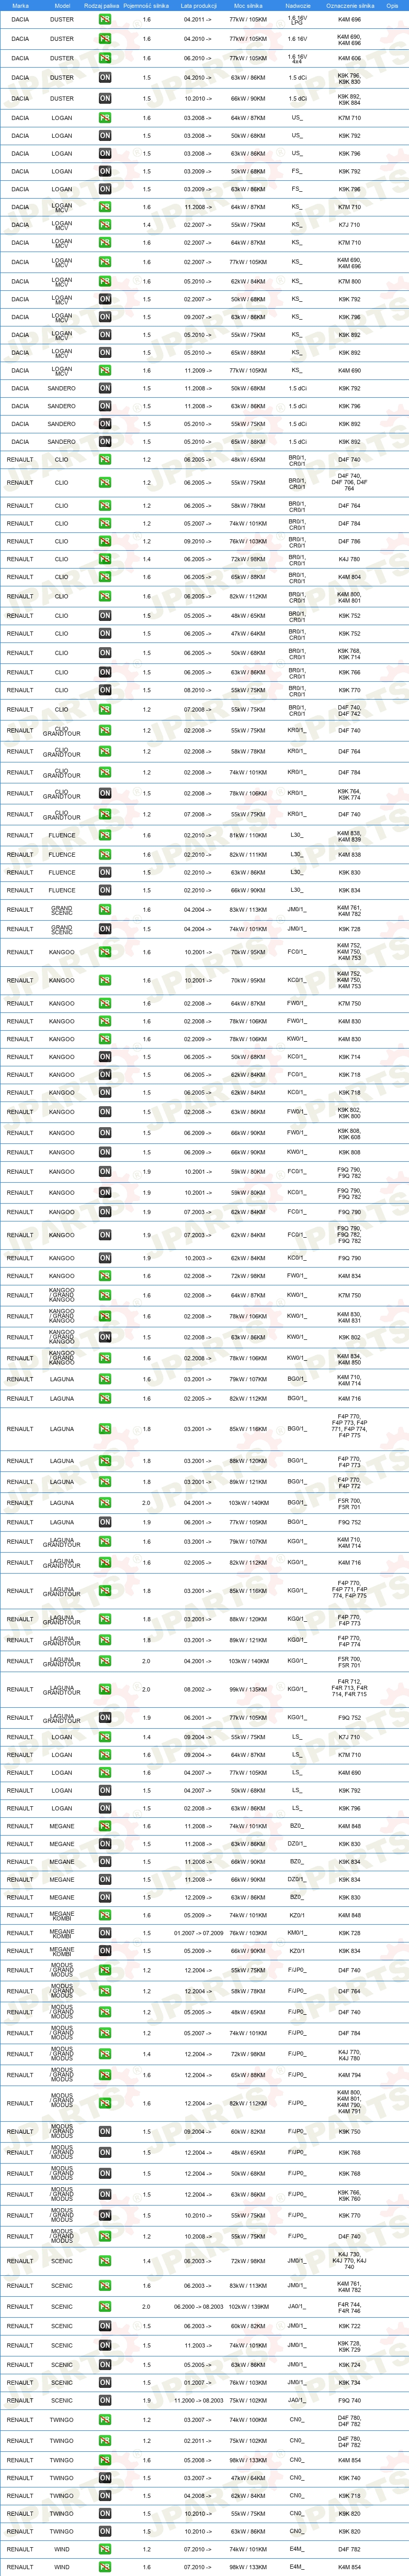
Task: Select the '102kW / 139KM' power cell
Action: [x=248, y=2307]
